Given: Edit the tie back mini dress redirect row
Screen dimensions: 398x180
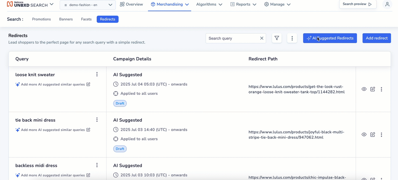Looking at the screenshot, I should [x=372, y=134].
